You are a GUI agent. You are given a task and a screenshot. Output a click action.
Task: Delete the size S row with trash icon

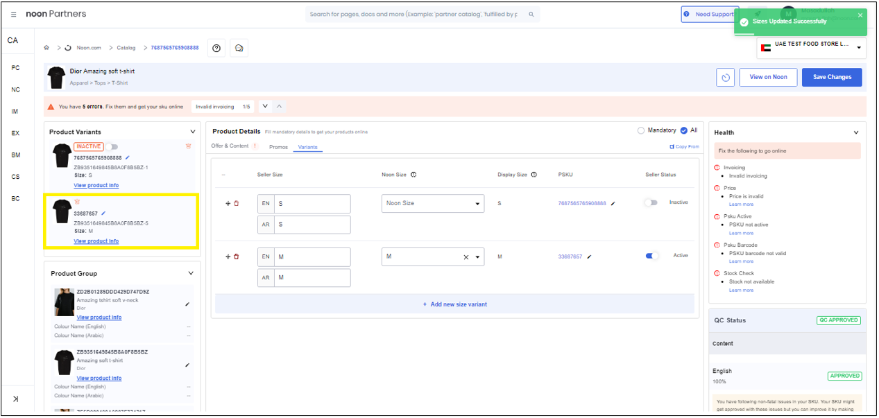pyautogui.click(x=236, y=203)
